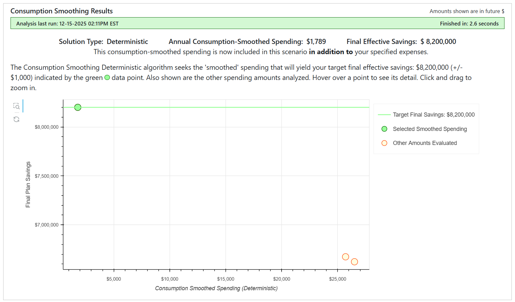Select the green Selected Smoothed Spending data point
Image resolution: width=515 pixels, height=302 pixels.
78,107
